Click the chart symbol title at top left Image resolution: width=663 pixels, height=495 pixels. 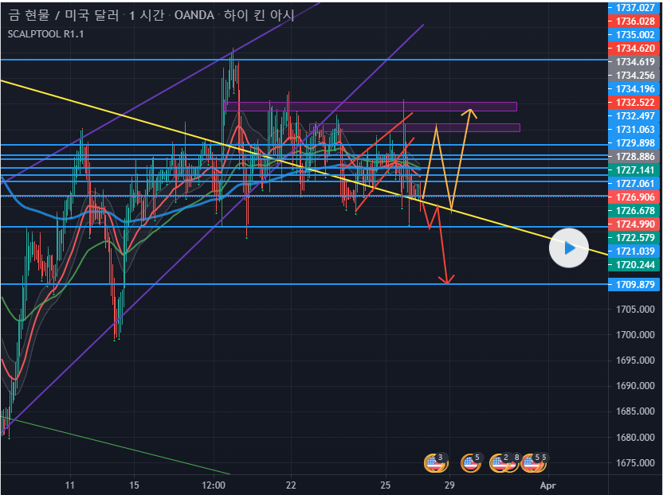(x=149, y=15)
